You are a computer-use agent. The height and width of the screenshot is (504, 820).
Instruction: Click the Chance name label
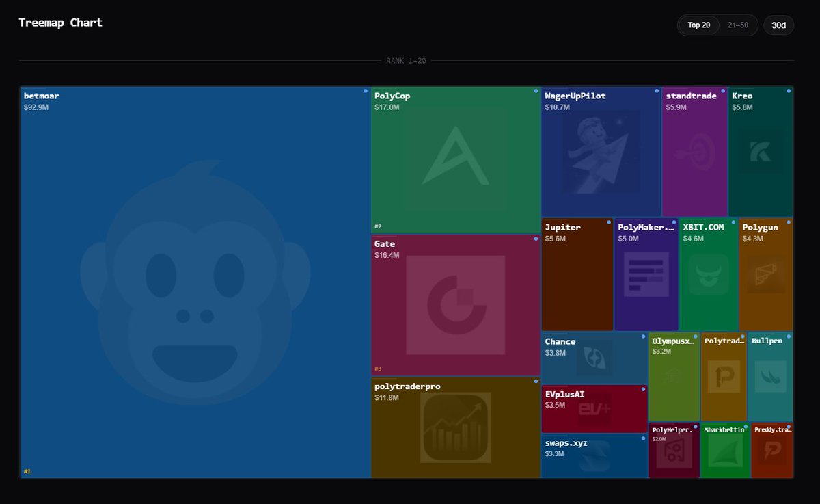560,342
